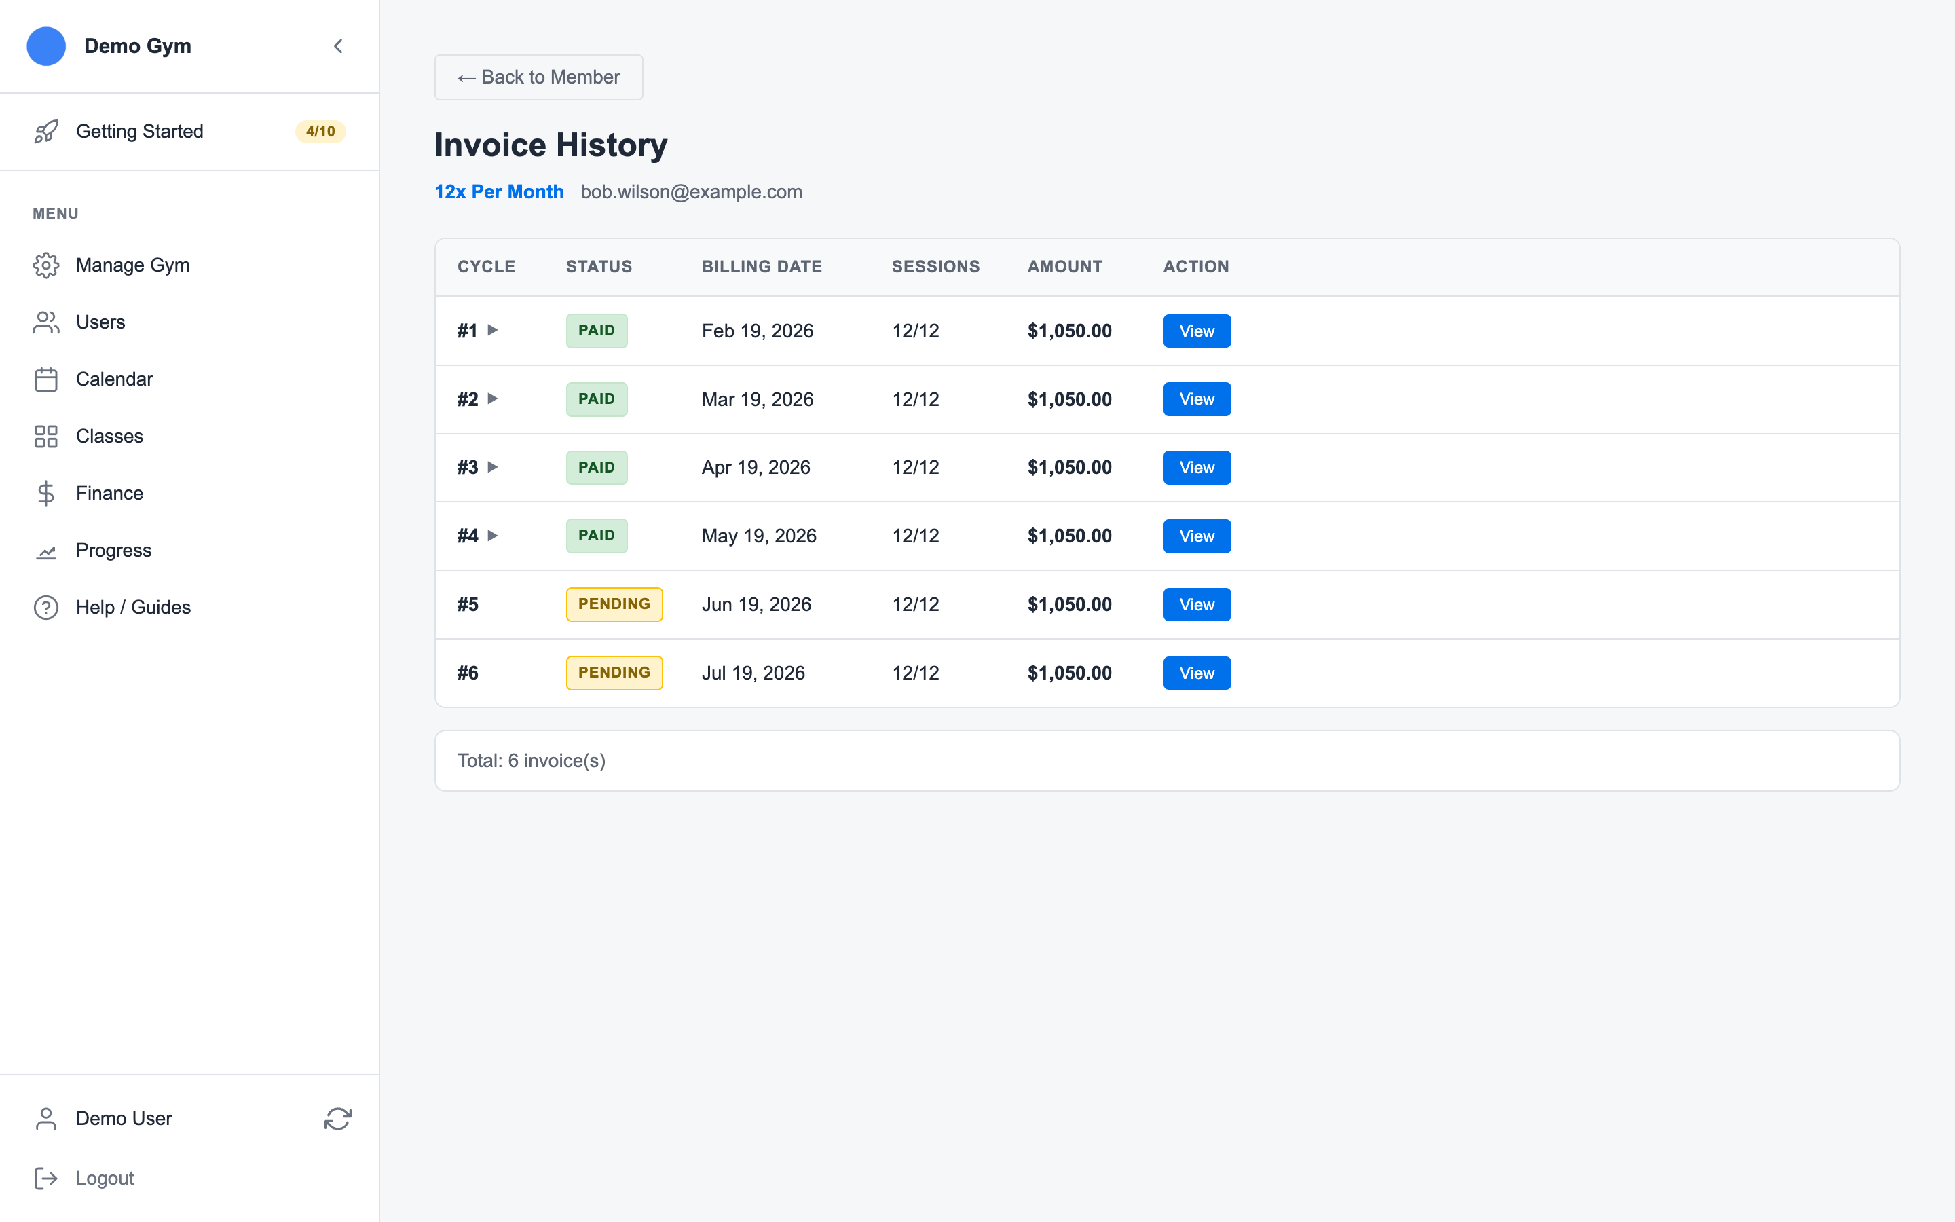Click the PAID badge in cycle #4

click(x=596, y=536)
